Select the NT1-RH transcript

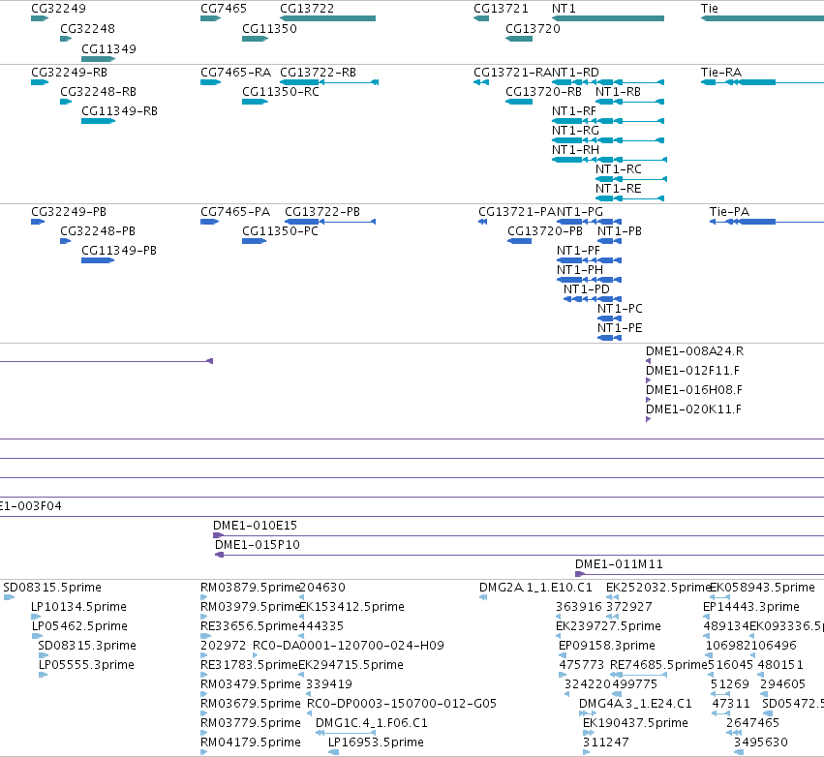(575, 150)
